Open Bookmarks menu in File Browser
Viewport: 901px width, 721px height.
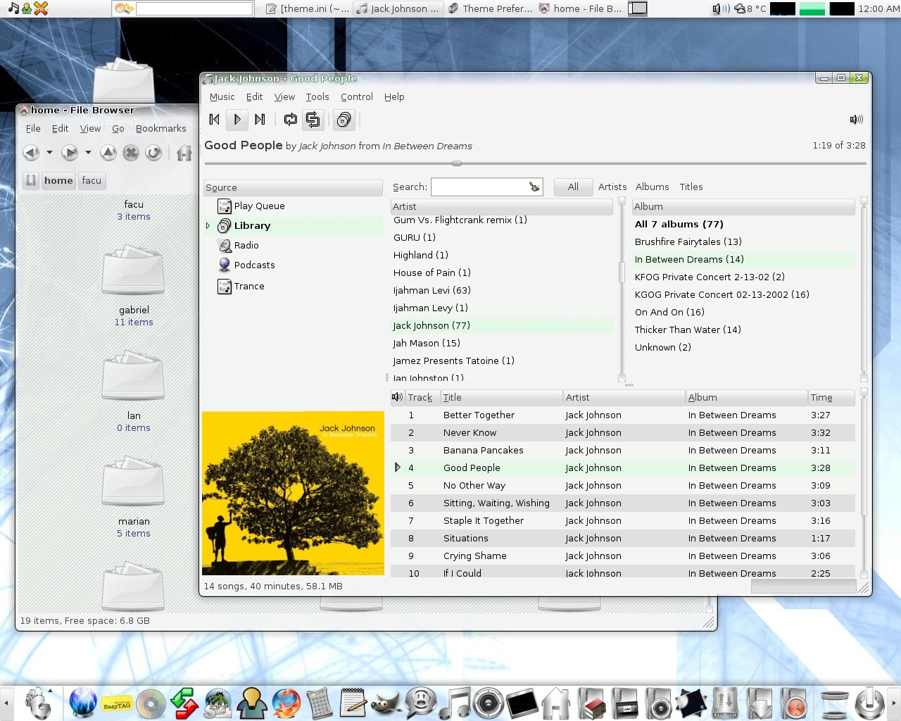(x=161, y=129)
